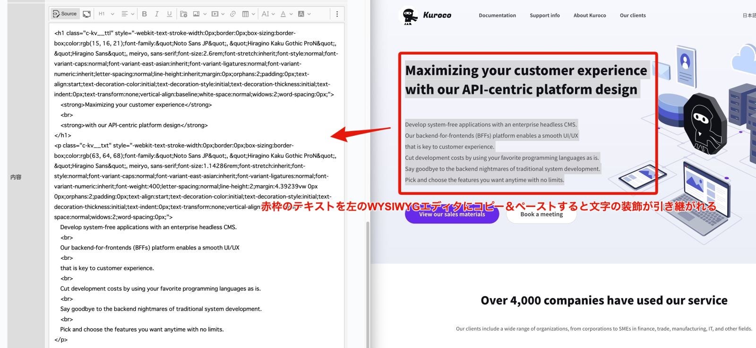Toggle Source editing mode
The height and width of the screenshot is (348, 756).
coord(65,14)
